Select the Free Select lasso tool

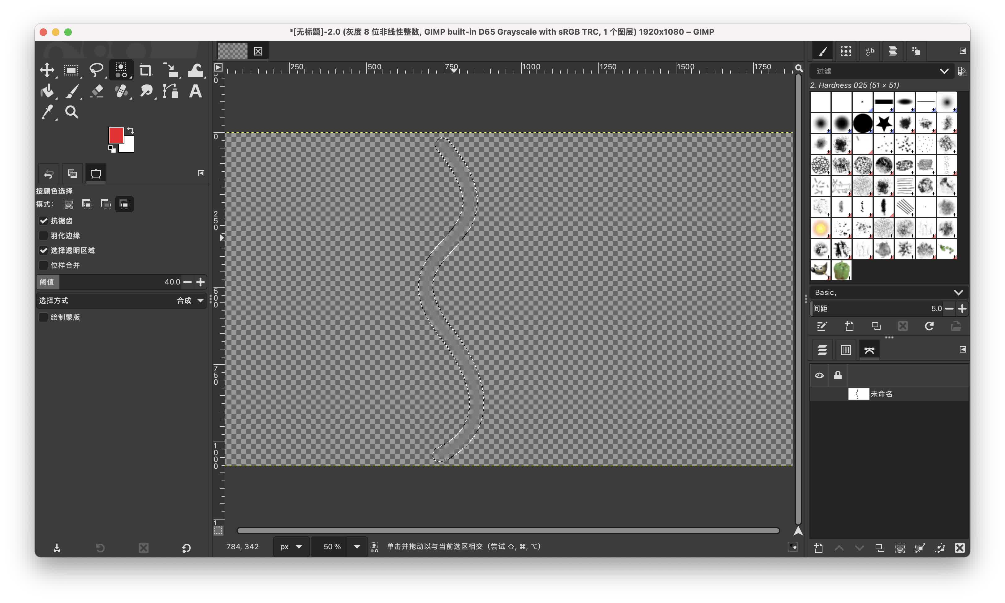coord(96,70)
